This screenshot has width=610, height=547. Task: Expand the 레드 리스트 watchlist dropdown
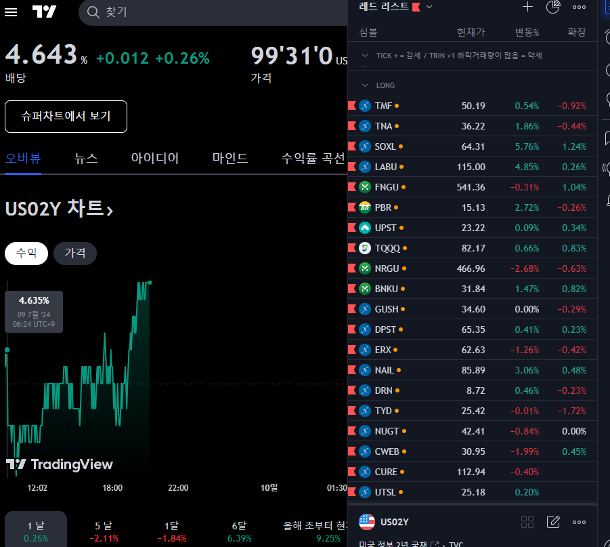[x=429, y=7]
